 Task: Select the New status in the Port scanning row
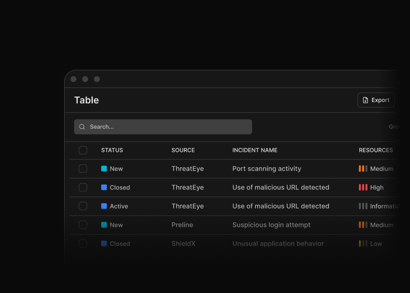[116, 169]
